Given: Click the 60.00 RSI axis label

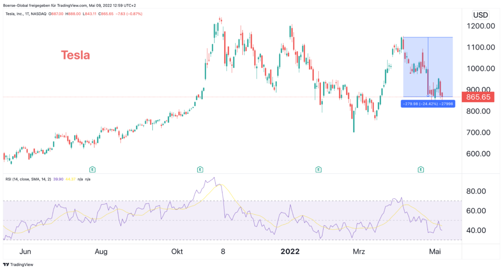Looking at the screenshot, I should [476, 211].
